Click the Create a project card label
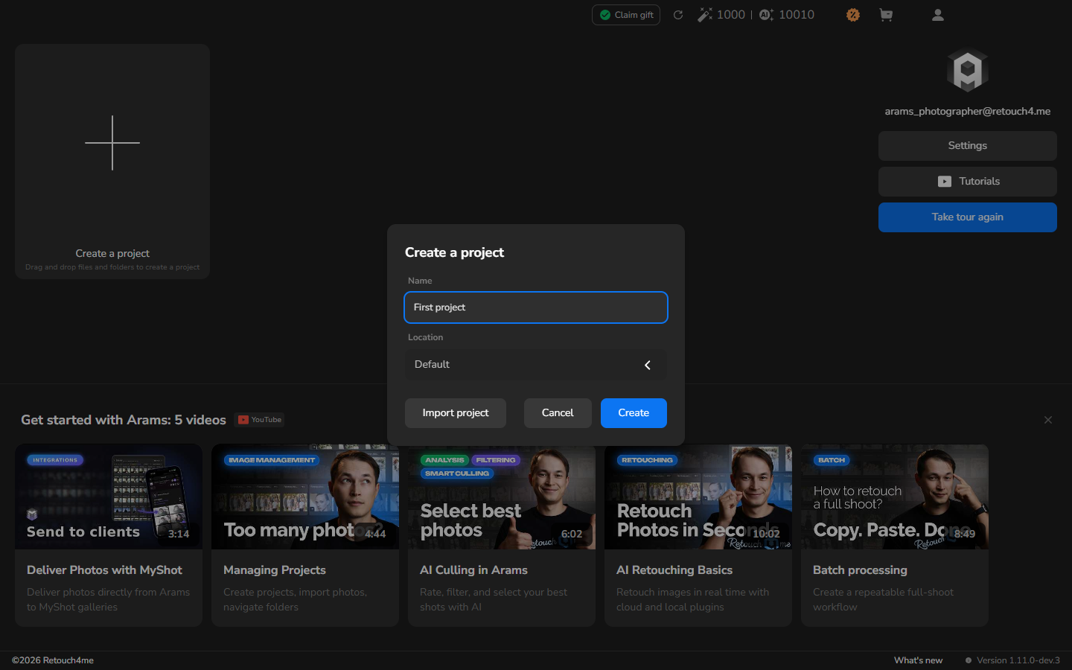This screenshot has width=1072, height=670. (112, 254)
